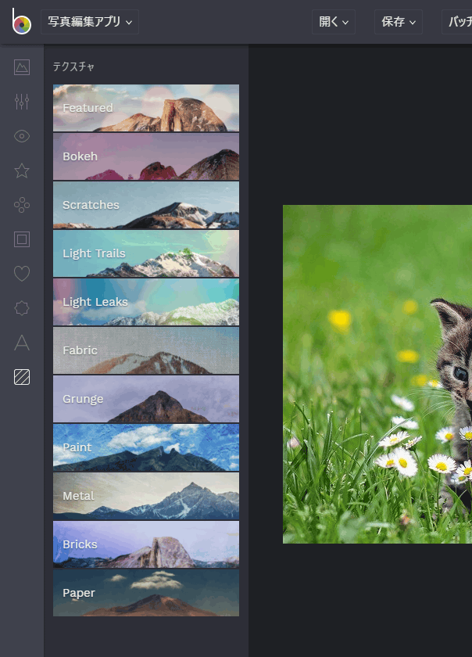Screen dimensions: 472x657
Task: Select the Paint texture category
Action: pos(146,447)
